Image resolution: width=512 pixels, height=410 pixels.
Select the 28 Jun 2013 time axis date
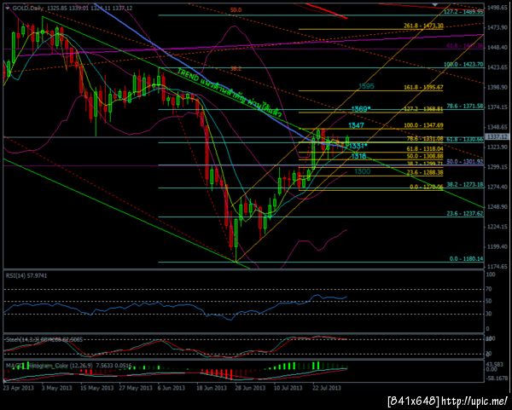point(250,388)
